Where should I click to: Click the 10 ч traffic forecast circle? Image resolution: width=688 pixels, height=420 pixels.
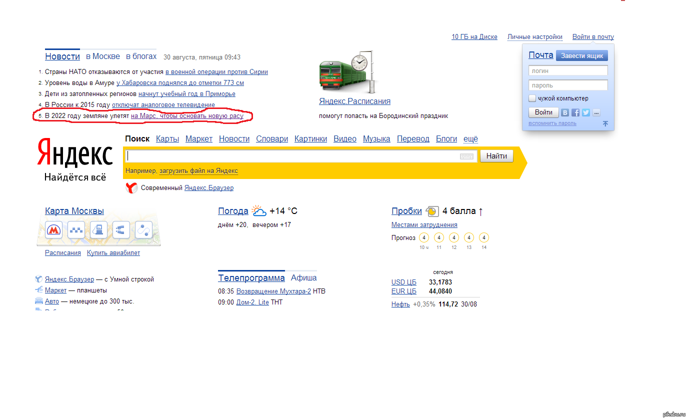[424, 237]
